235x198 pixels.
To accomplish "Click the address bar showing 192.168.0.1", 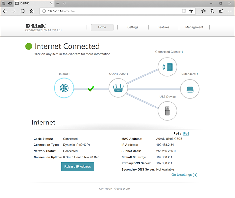I will 111,11.
